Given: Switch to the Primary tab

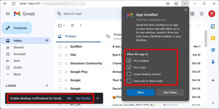Looking at the screenshot, I should coord(70,36).
